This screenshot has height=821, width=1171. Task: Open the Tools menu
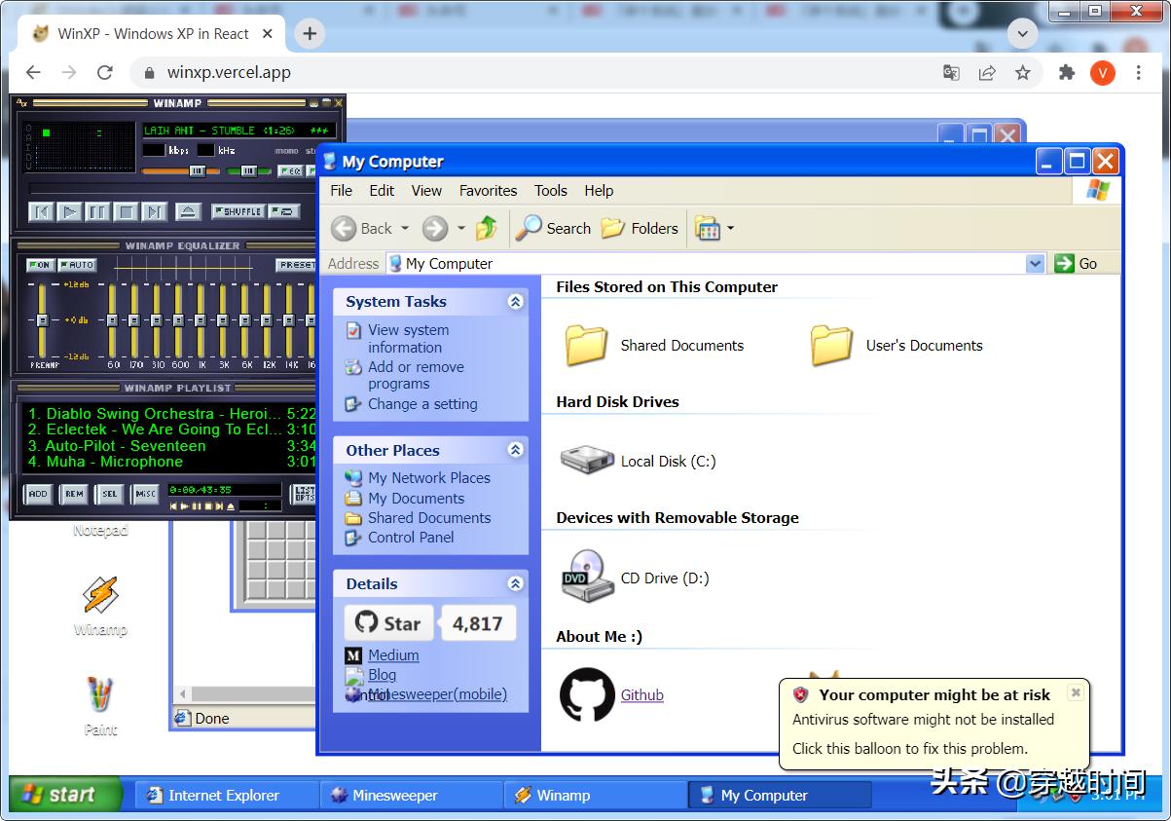click(550, 191)
